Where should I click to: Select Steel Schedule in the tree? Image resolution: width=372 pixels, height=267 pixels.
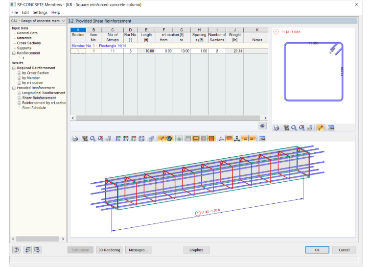point(34,108)
